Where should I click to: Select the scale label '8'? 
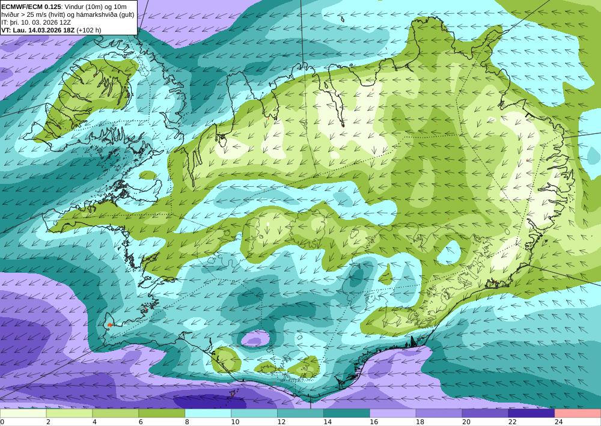pos(187,422)
